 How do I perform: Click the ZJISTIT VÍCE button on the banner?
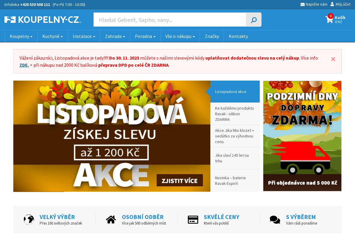(x=180, y=180)
